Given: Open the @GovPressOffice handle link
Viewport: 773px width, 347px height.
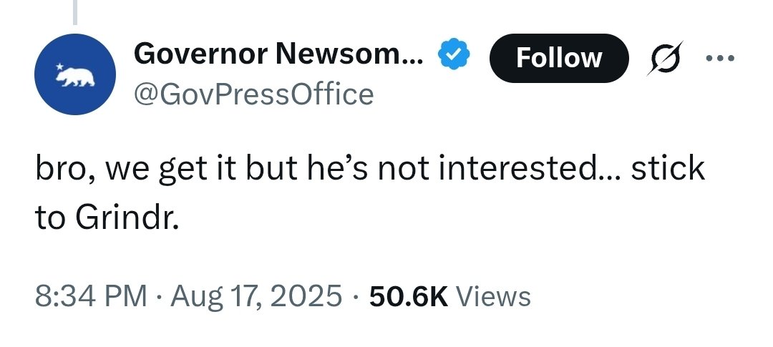Looking at the screenshot, I should pyautogui.click(x=253, y=94).
